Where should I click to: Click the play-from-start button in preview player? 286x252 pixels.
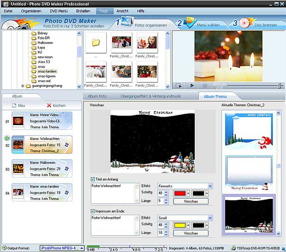click(179, 85)
